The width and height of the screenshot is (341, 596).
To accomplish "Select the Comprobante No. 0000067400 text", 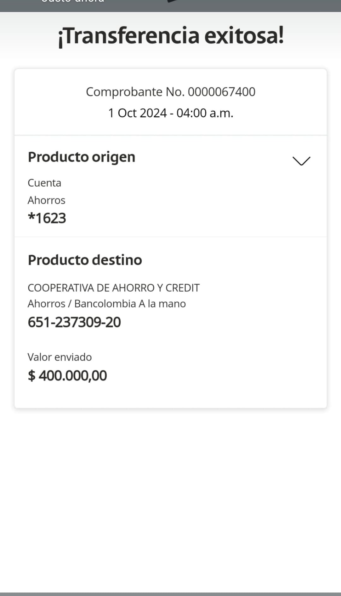I will pyautogui.click(x=170, y=92).
